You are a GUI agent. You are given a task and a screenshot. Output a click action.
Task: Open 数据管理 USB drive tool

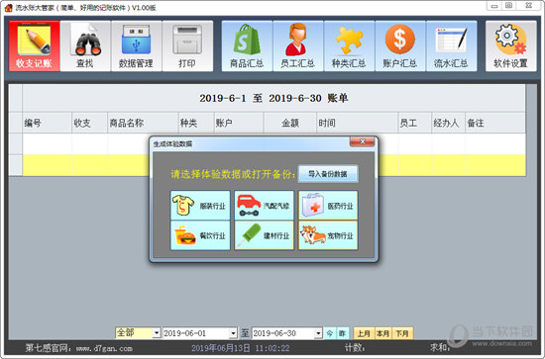(x=137, y=46)
